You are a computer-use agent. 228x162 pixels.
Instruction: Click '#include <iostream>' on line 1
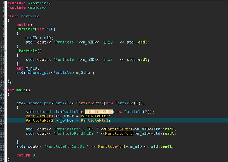(29, 3)
